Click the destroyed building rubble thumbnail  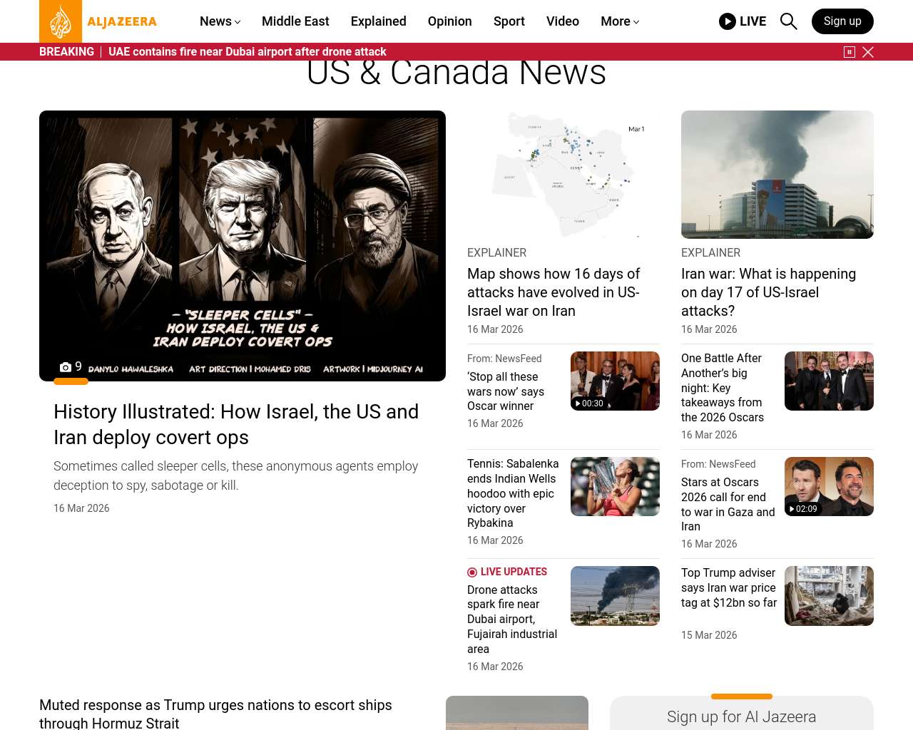[829, 596]
